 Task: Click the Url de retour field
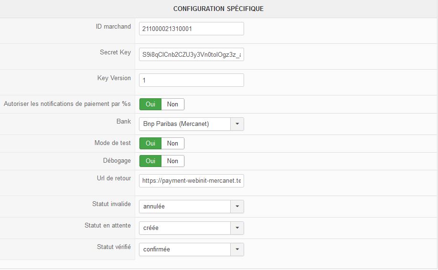point(191,181)
